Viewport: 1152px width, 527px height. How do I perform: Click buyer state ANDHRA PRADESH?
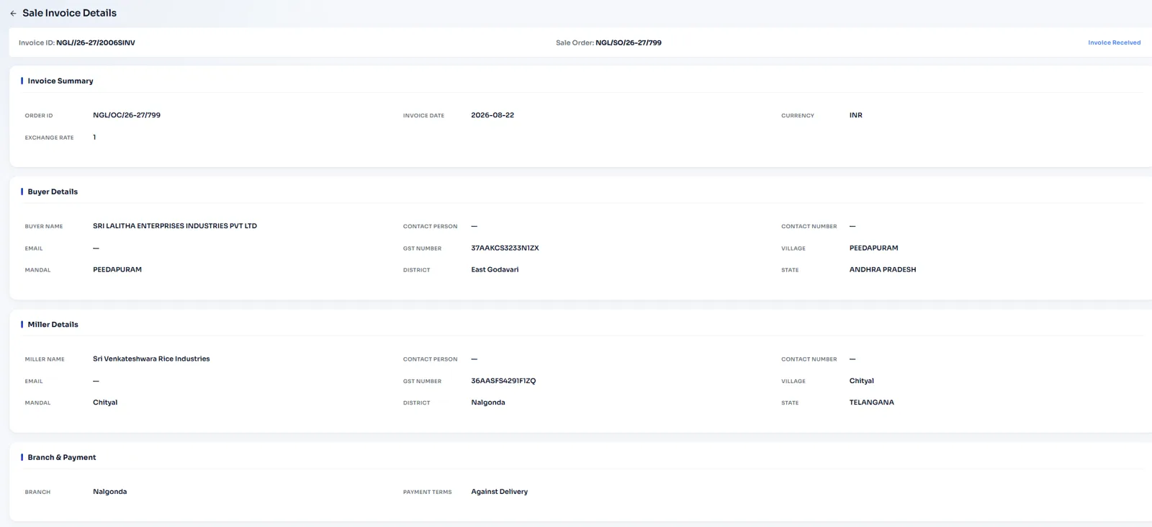883,269
